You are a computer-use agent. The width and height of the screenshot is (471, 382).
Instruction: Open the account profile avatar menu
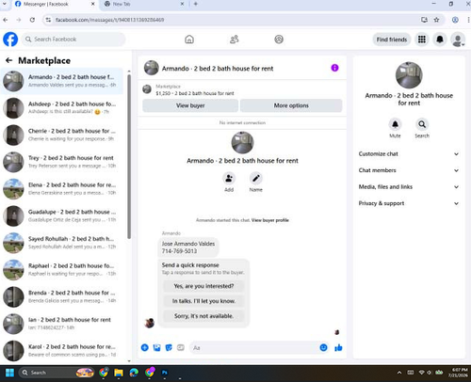[x=458, y=40]
